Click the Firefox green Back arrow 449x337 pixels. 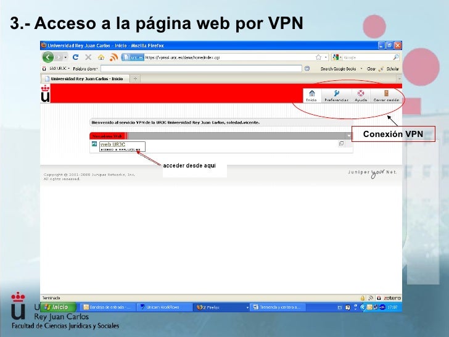(48, 57)
